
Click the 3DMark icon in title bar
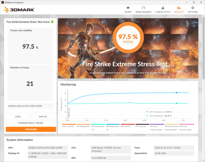pos(3,2)
